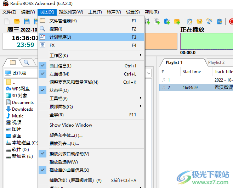Click the add folder with plus icon

pyautogui.click(x=177, y=21)
